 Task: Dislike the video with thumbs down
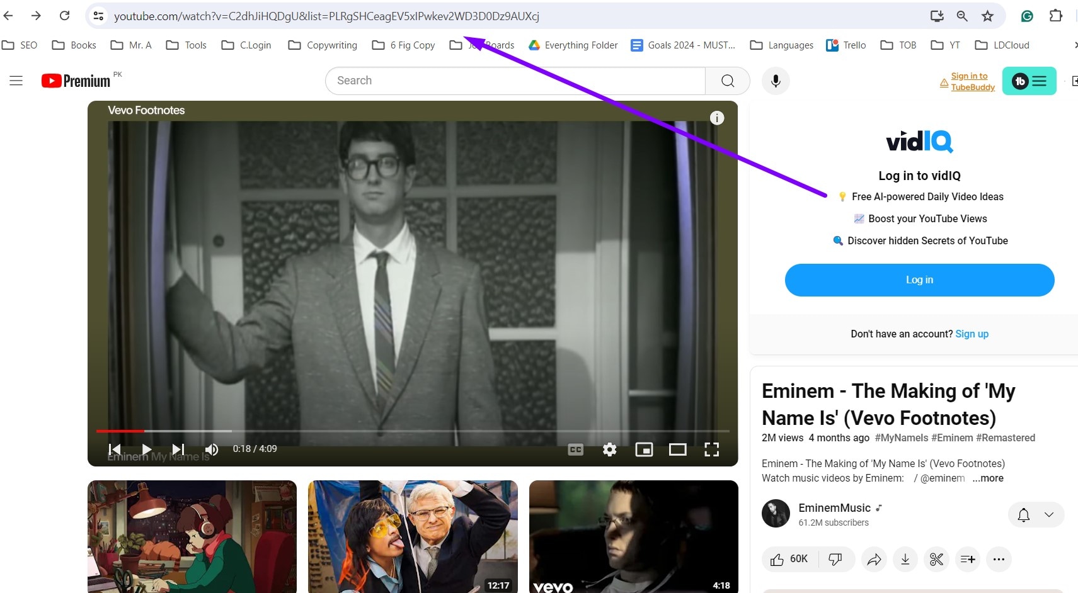point(835,559)
